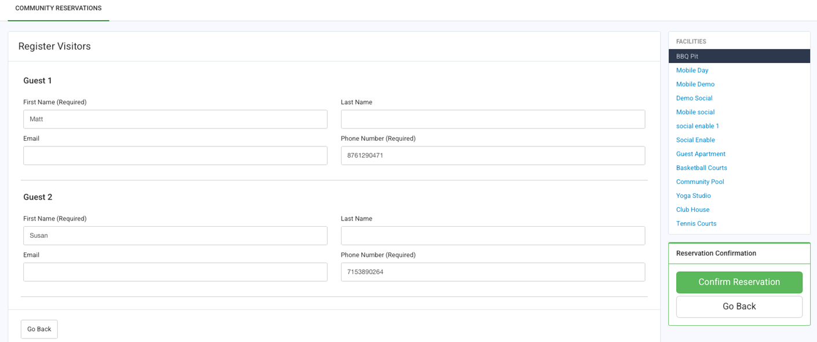The width and height of the screenshot is (817, 342).
Task: Select the Yoga Studio facility
Action: (x=693, y=195)
